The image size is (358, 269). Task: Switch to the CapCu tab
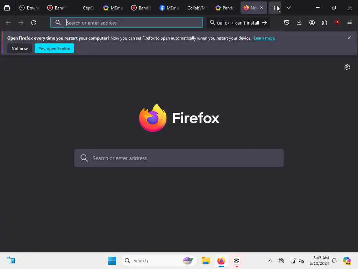coord(85,8)
